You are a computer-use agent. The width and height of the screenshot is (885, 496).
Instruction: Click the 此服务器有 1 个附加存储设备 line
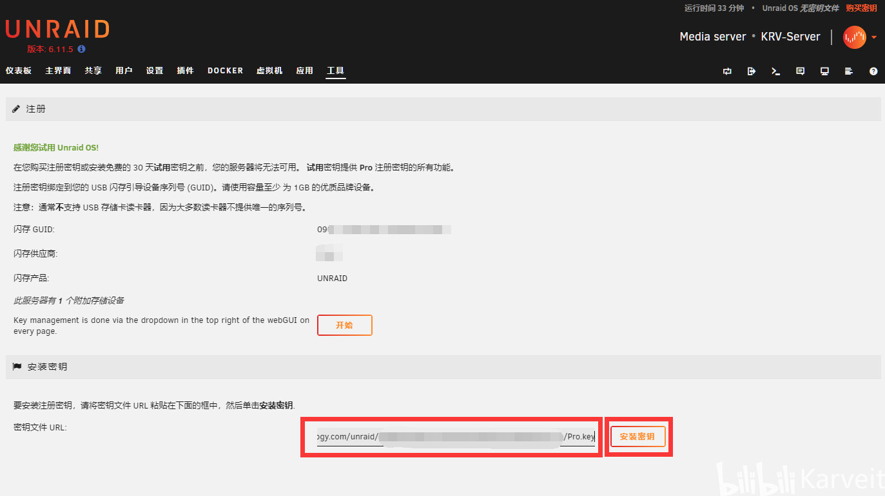69,300
